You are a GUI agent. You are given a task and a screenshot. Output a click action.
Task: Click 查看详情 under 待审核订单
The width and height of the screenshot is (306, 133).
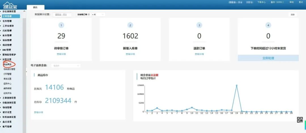point(61,54)
